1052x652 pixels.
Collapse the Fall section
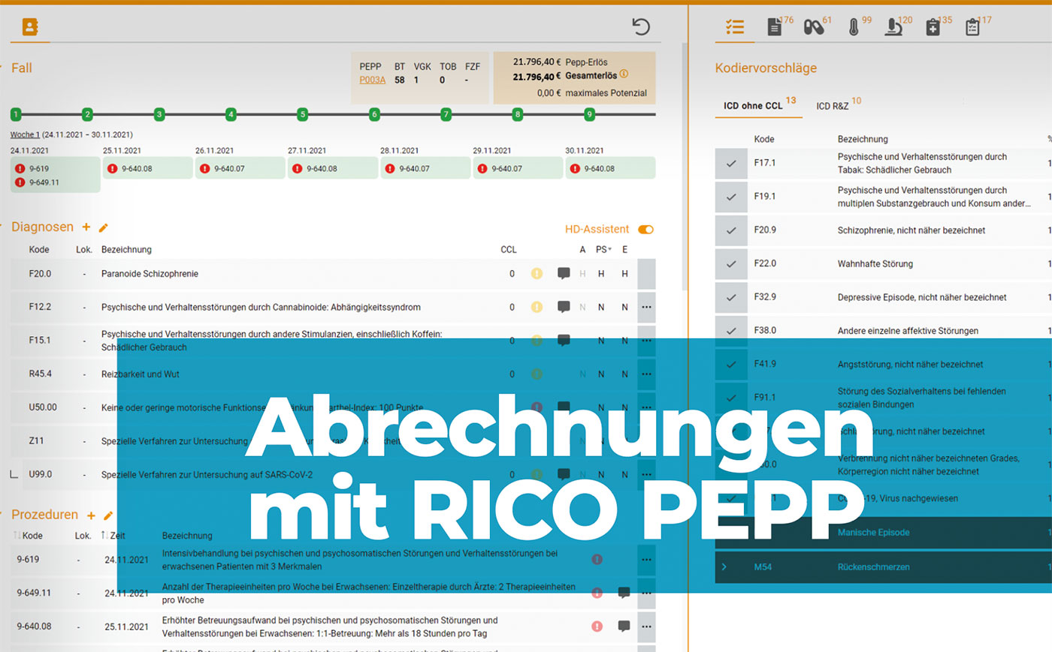pos(2,67)
